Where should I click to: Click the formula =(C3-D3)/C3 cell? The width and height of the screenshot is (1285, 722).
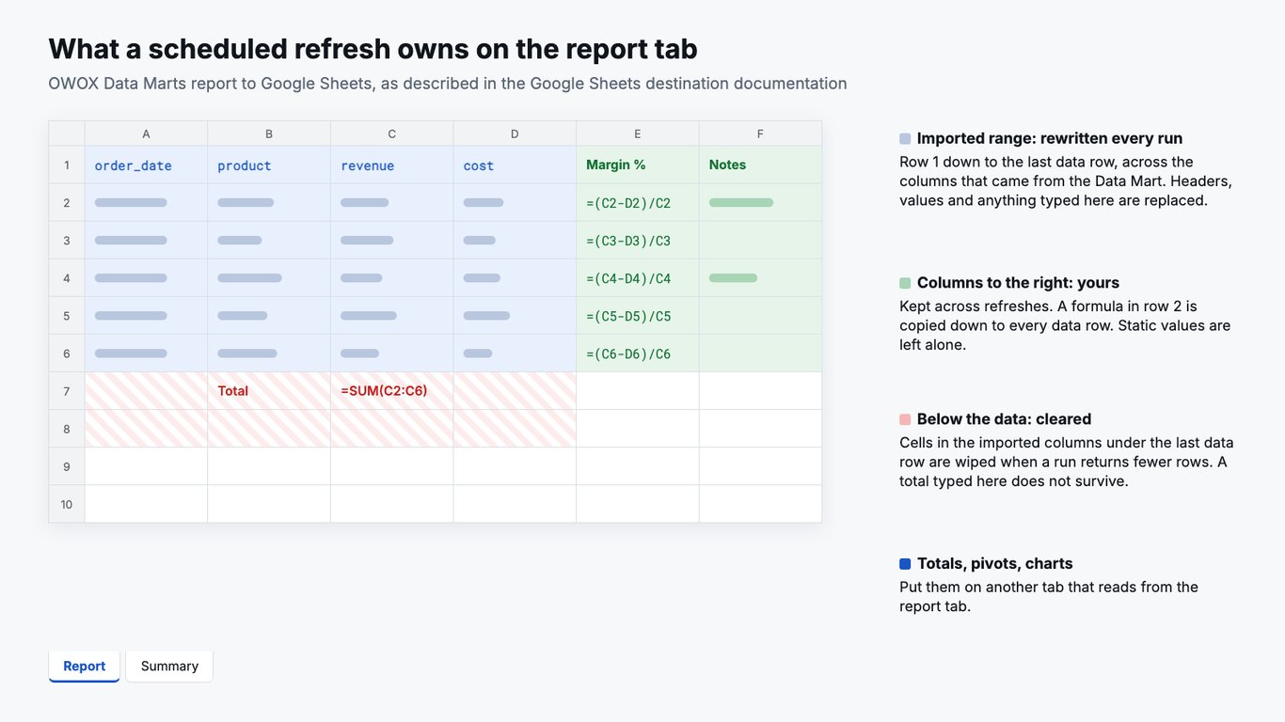pos(638,240)
